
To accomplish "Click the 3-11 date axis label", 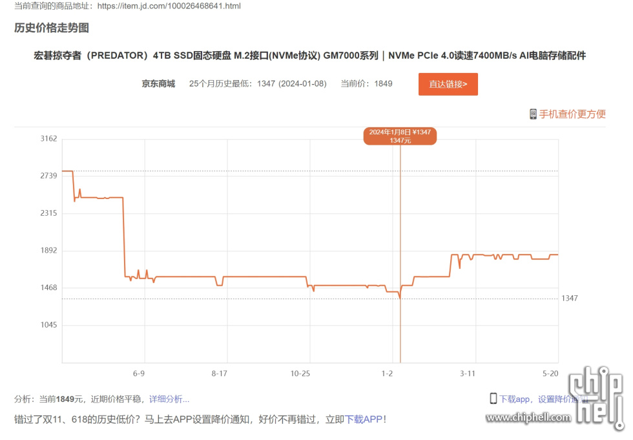I will point(468,373).
